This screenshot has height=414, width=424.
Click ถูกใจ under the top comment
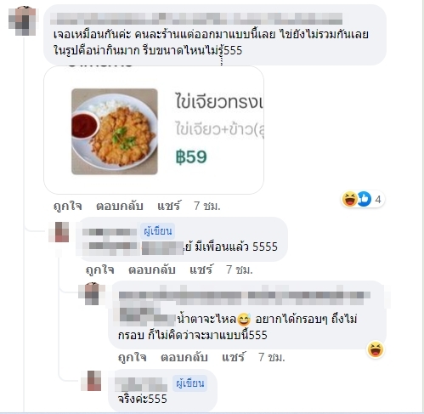(x=68, y=206)
